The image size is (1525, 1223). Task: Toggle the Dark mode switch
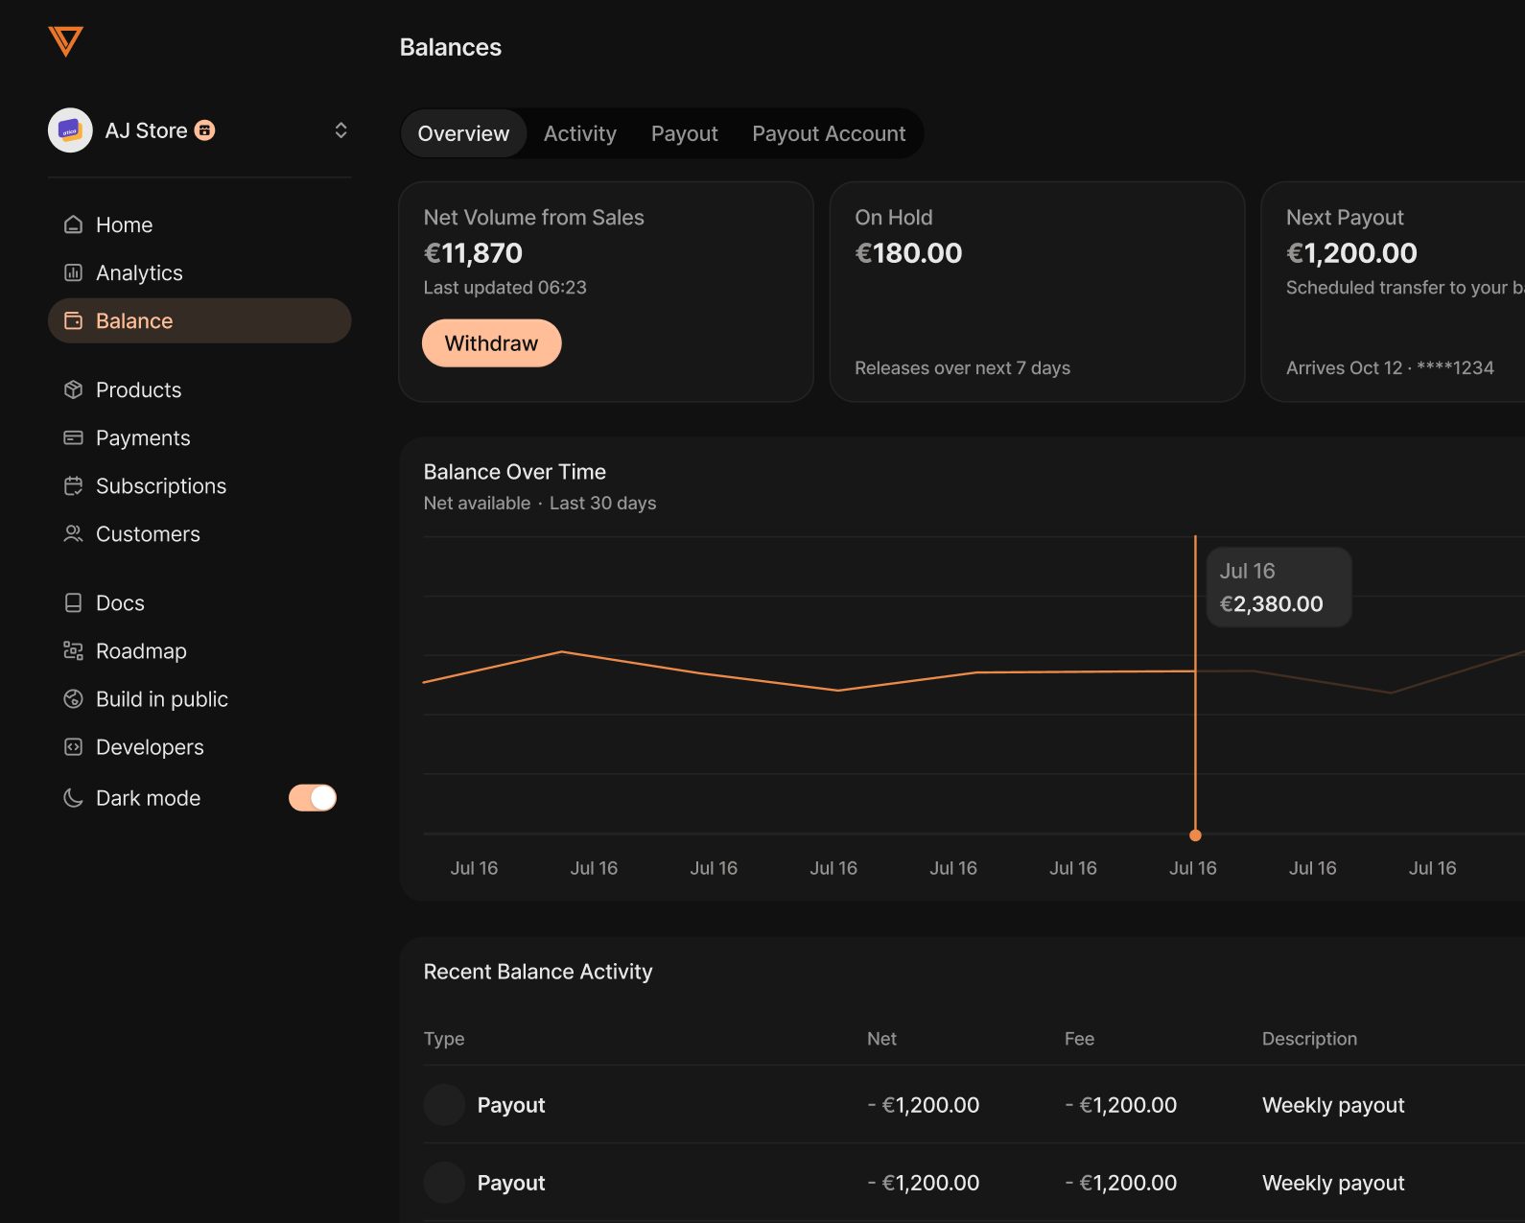coord(313,798)
